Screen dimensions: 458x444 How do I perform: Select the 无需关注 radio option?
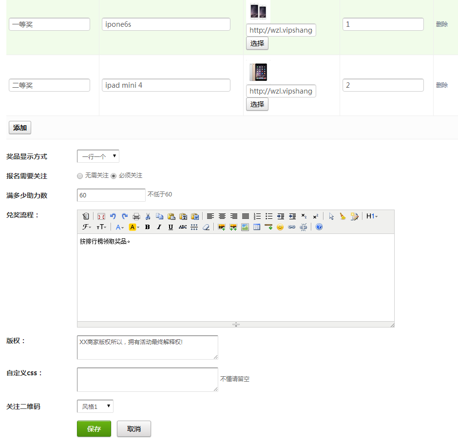(80, 176)
